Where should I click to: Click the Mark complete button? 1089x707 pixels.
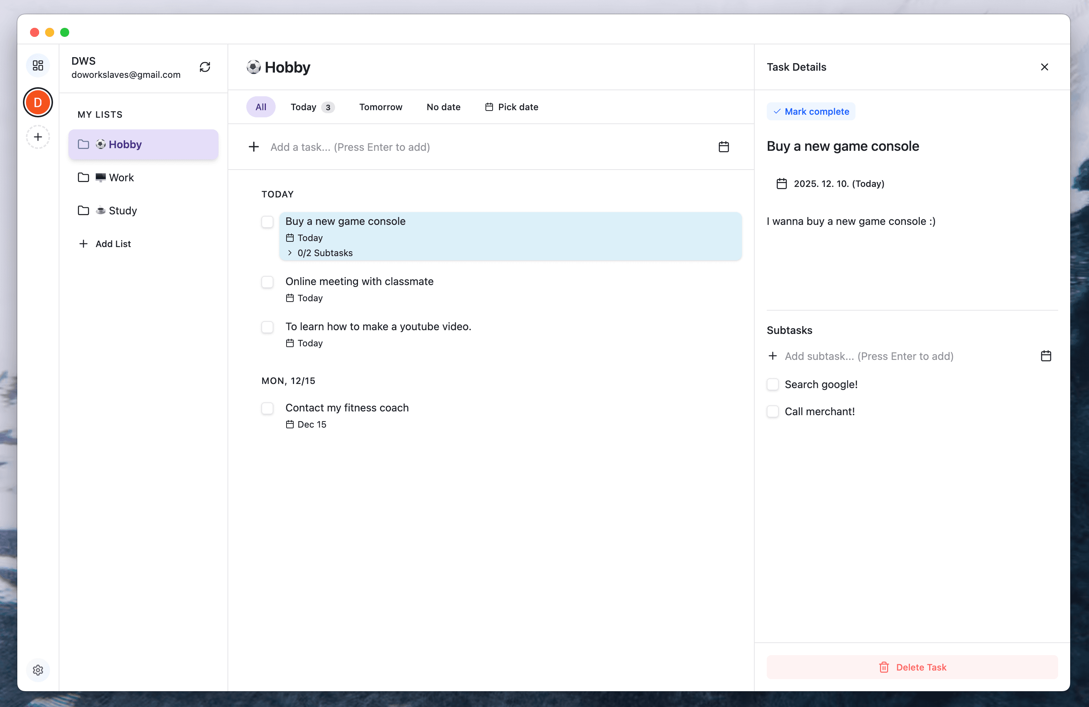tap(810, 111)
